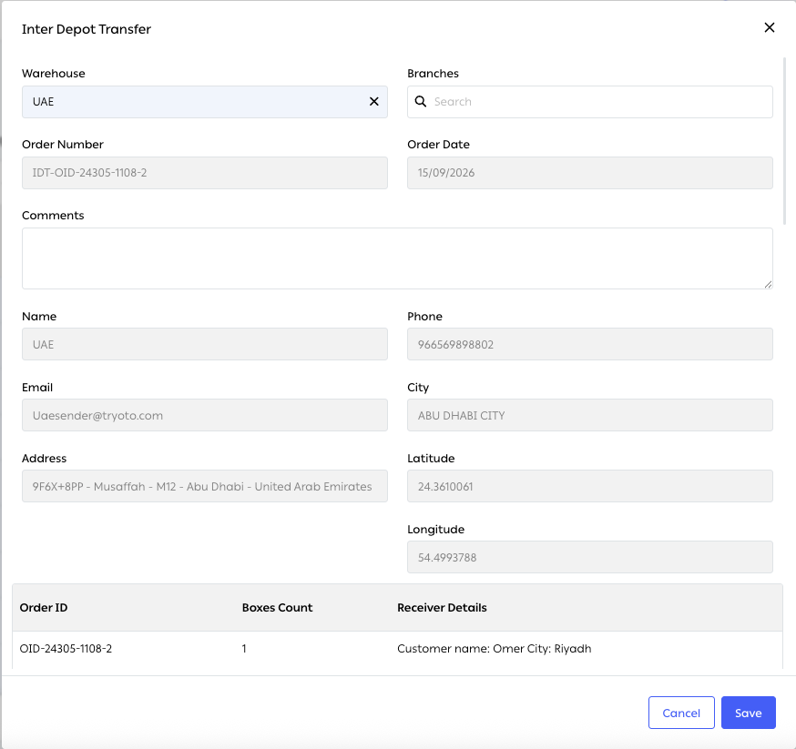The height and width of the screenshot is (749, 796).
Task: Click the Comments resize handle
Action: 768,285
